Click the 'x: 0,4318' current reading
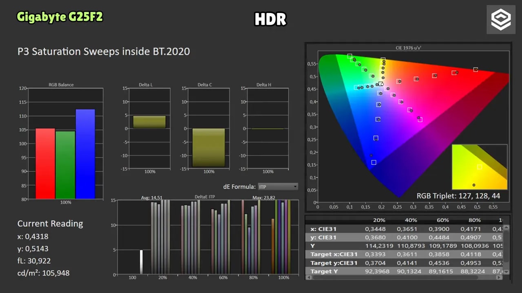 [33, 236]
